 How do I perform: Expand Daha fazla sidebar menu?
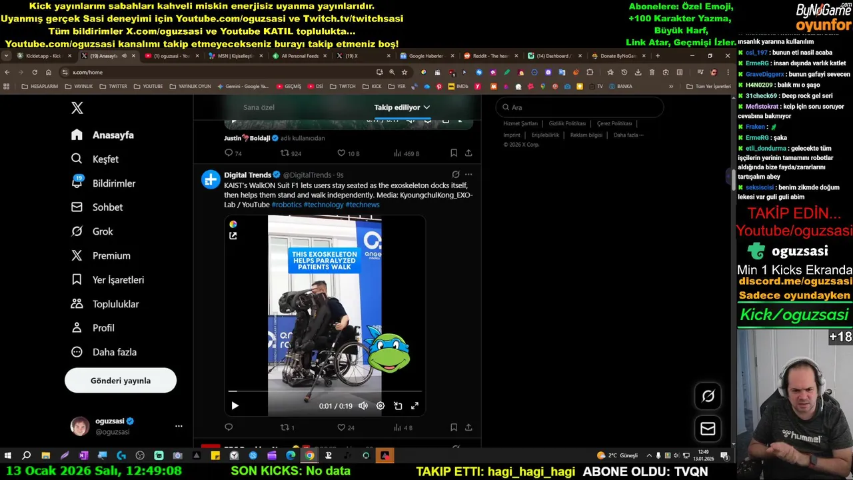(103, 352)
